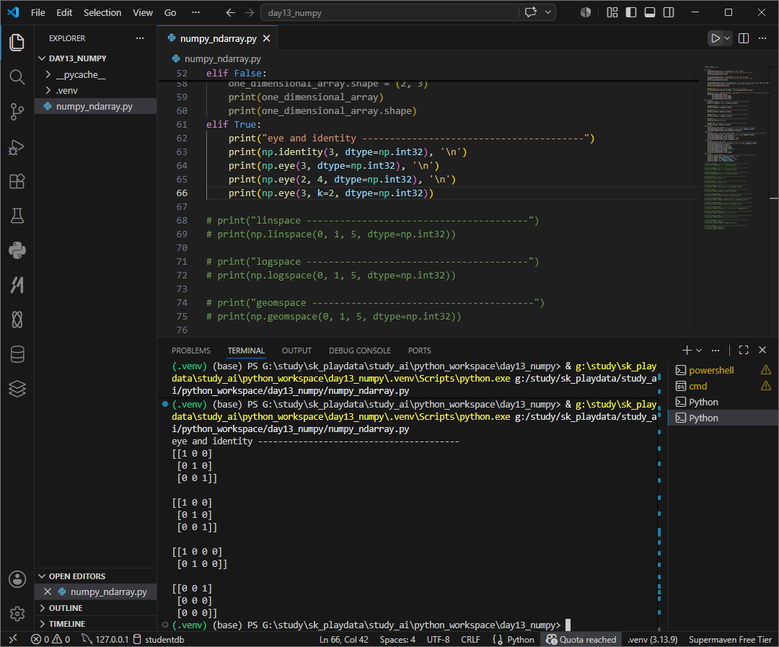Open the overflow menu ellipsis after Go
779x647 pixels.
pyautogui.click(x=195, y=12)
